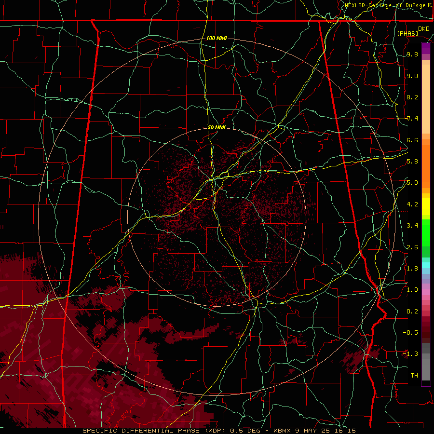
Task: Click the 1.8 scale value
Action: coord(412,269)
